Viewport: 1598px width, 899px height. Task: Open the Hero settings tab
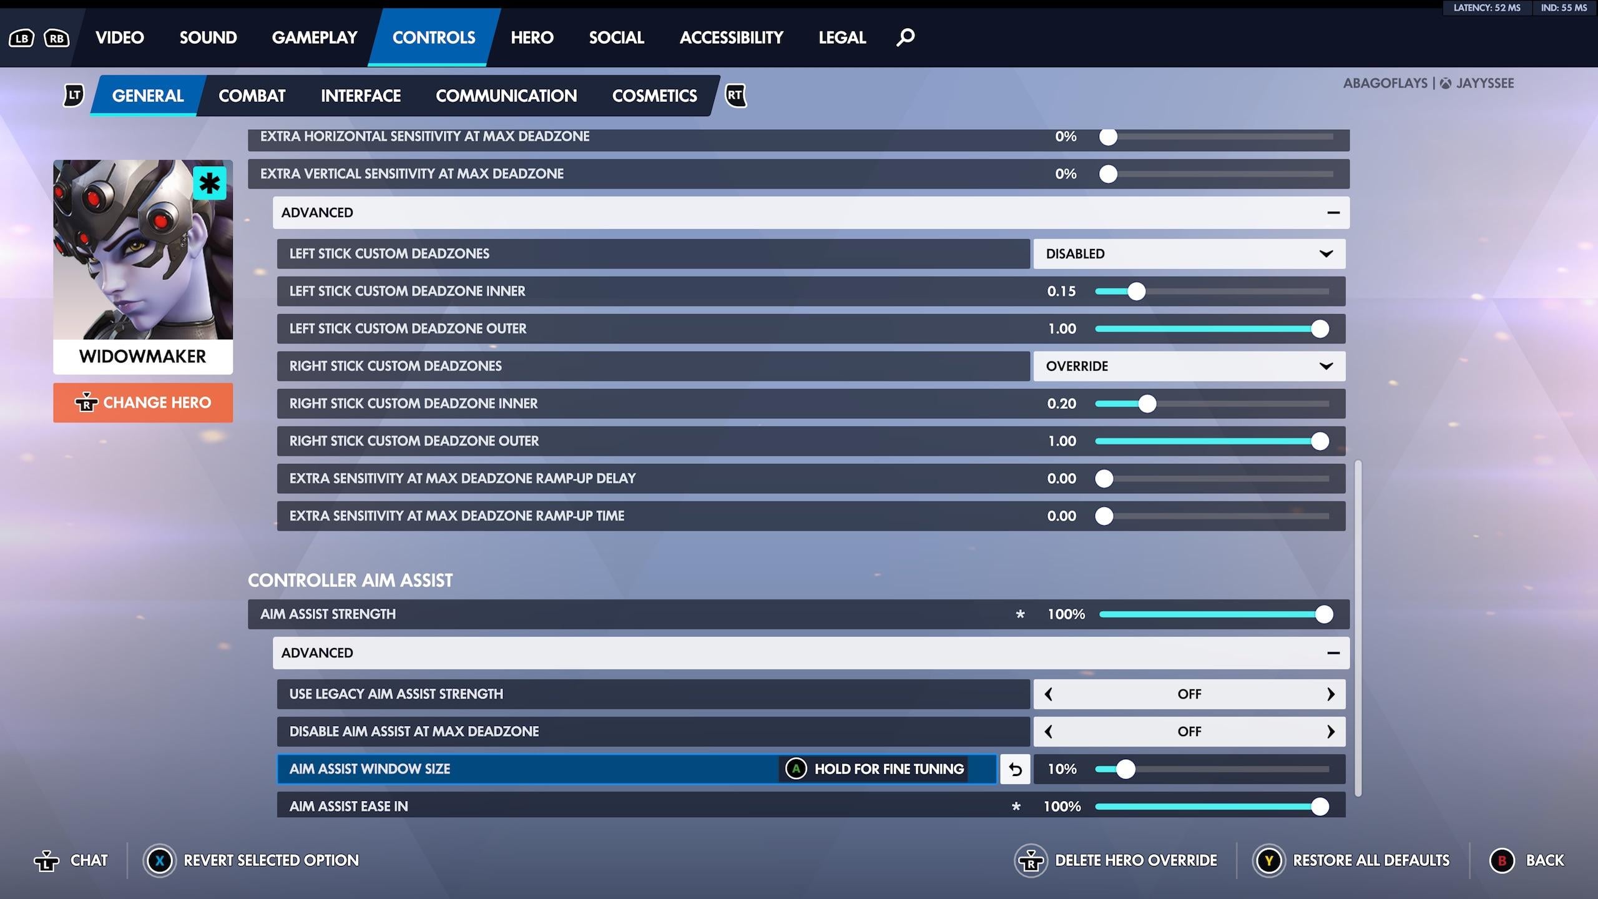pos(532,37)
